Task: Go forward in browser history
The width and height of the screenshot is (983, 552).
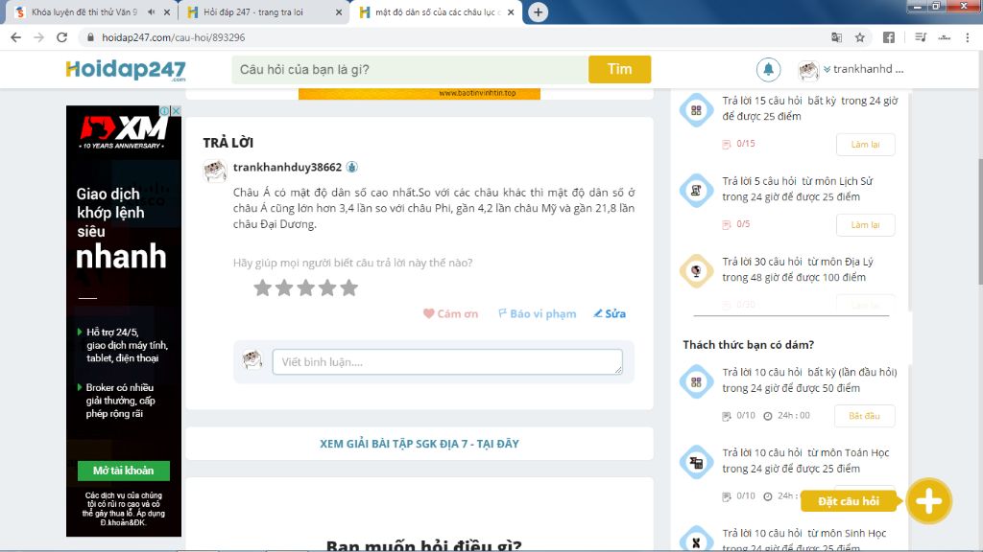Action: tap(38, 37)
